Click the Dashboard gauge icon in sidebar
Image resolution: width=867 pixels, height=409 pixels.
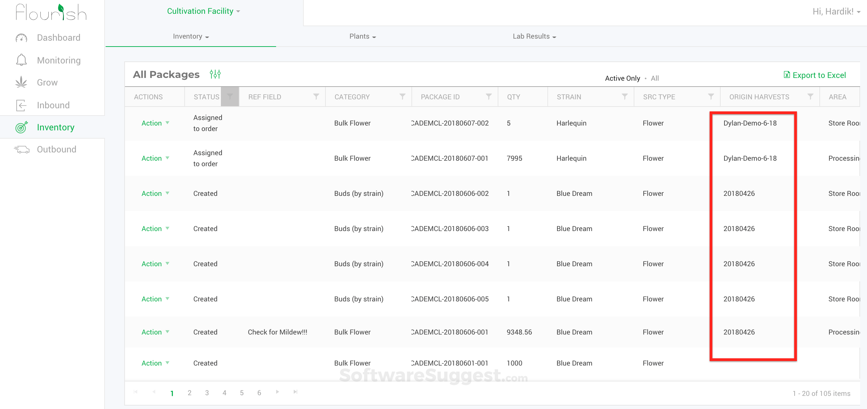(x=21, y=38)
